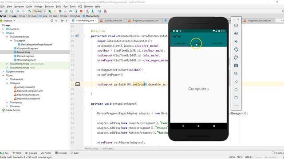Expand com.lmc.mytab (androidTest) package

[7, 64]
